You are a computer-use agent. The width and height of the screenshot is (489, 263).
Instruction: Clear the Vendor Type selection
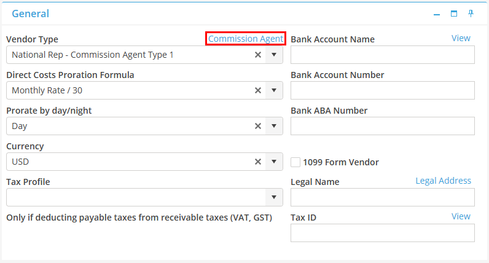coord(258,55)
